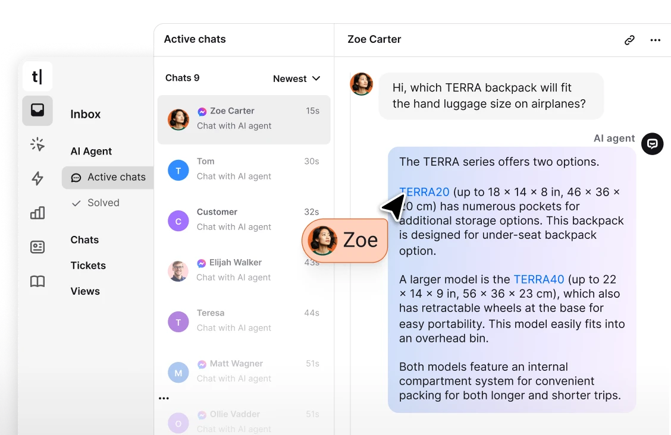The image size is (671, 435).
Task: Switch to the Solved chats view
Action: [103, 203]
